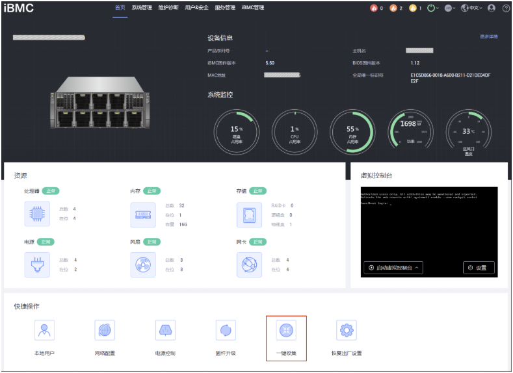Click the 网络配置 shortcut icon
Image resolution: width=513 pixels, height=373 pixels.
pyautogui.click(x=105, y=330)
